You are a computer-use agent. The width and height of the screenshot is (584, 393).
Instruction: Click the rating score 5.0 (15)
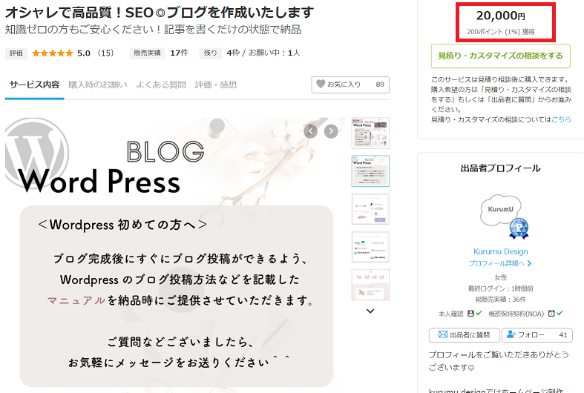(x=96, y=53)
